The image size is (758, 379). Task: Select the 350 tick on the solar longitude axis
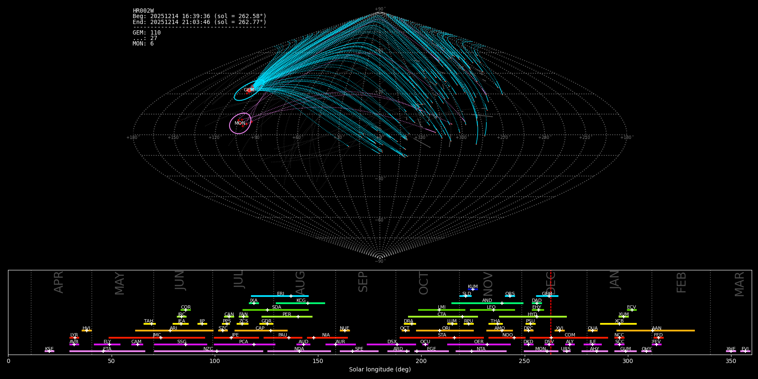pyautogui.click(x=731, y=361)
